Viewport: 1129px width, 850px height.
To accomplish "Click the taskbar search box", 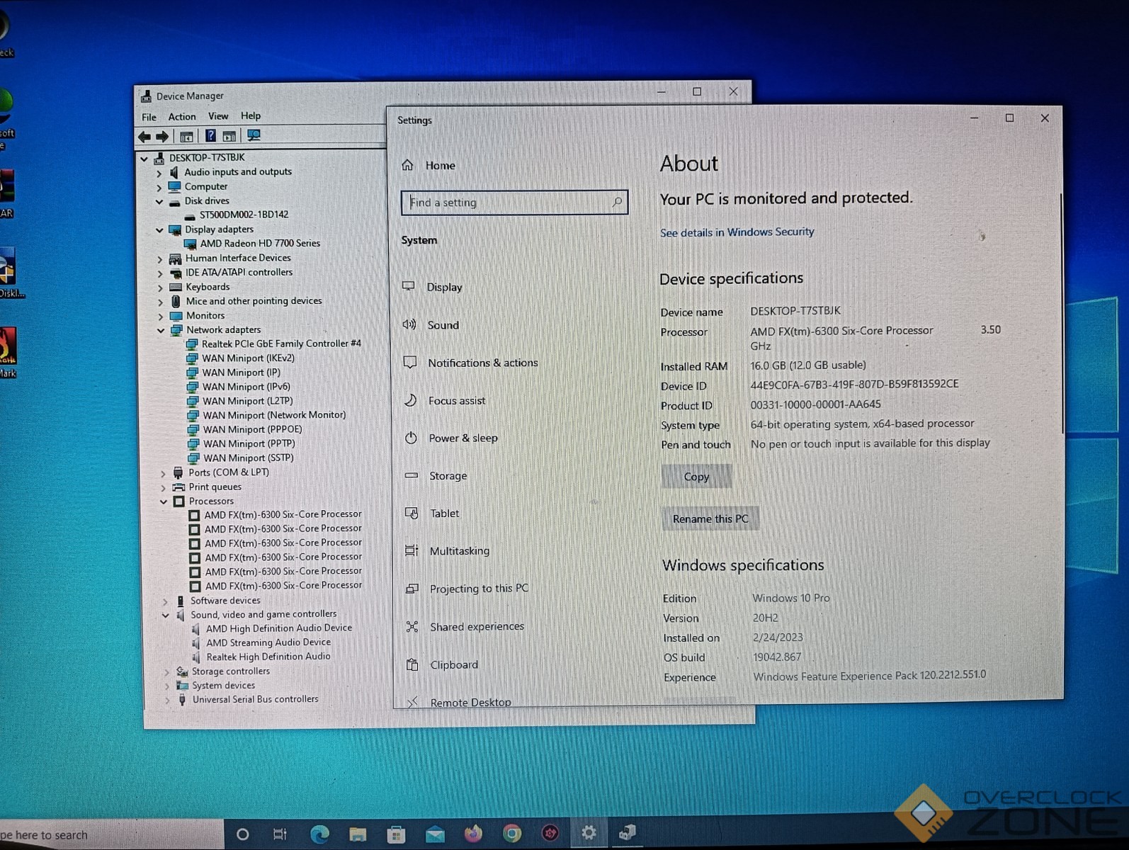I will click(x=112, y=834).
